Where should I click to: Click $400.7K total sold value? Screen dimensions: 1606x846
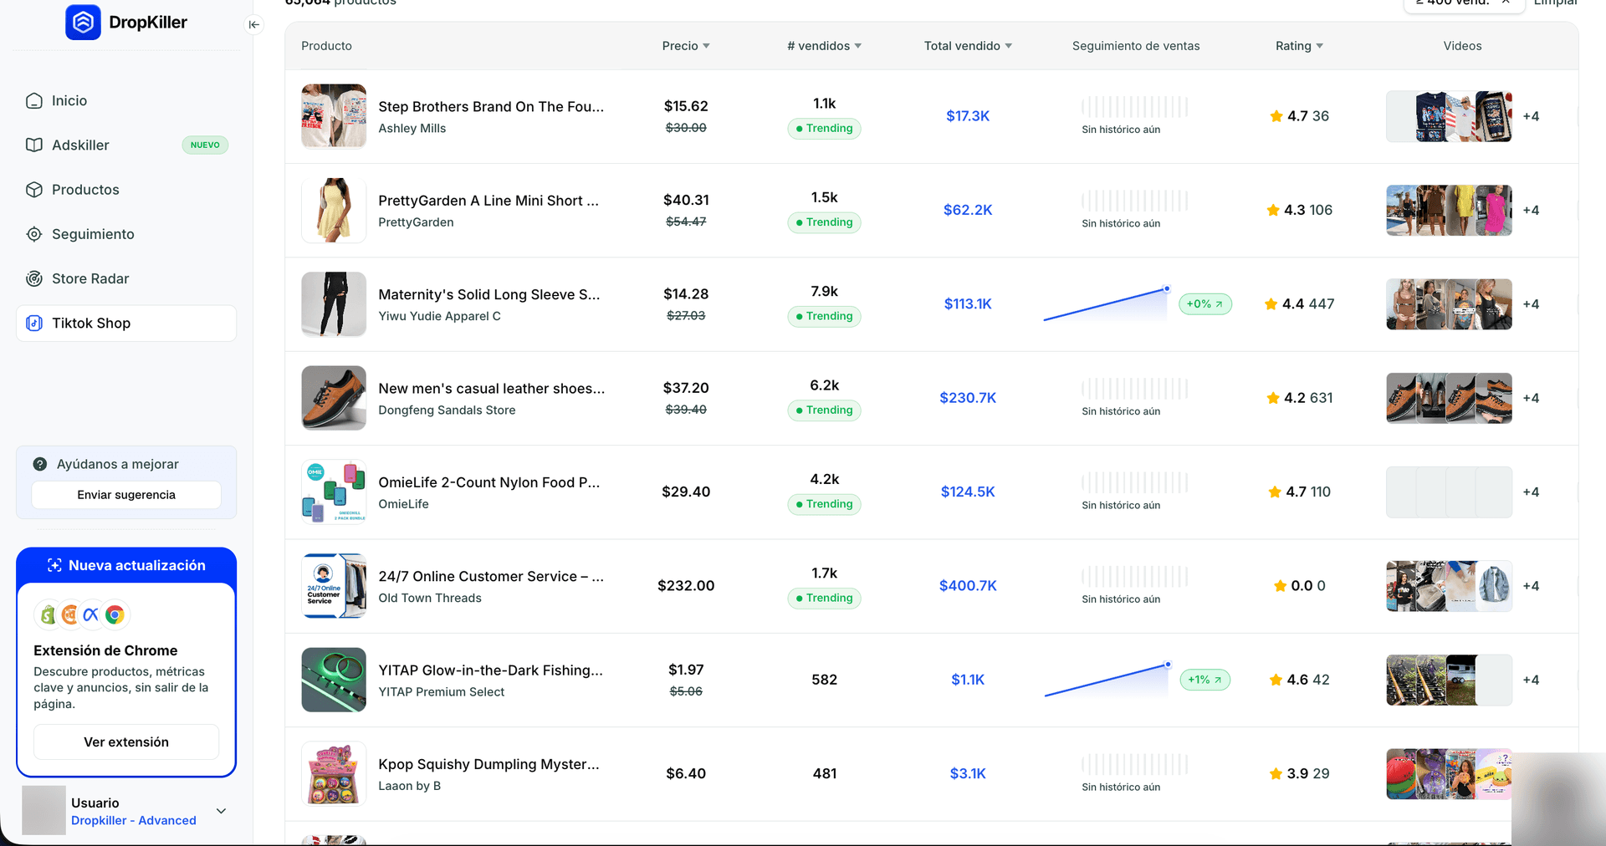tap(968, 586)
